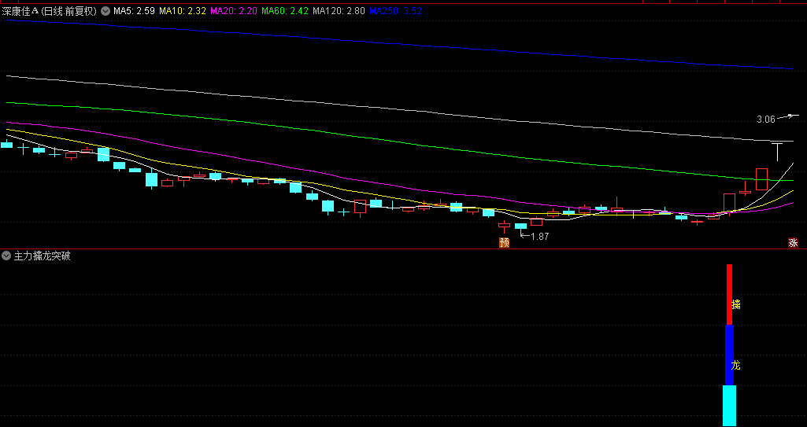The image size is (807, 427).
Task: Click the MA250: 3.52 label
Action: coord(396,11)
